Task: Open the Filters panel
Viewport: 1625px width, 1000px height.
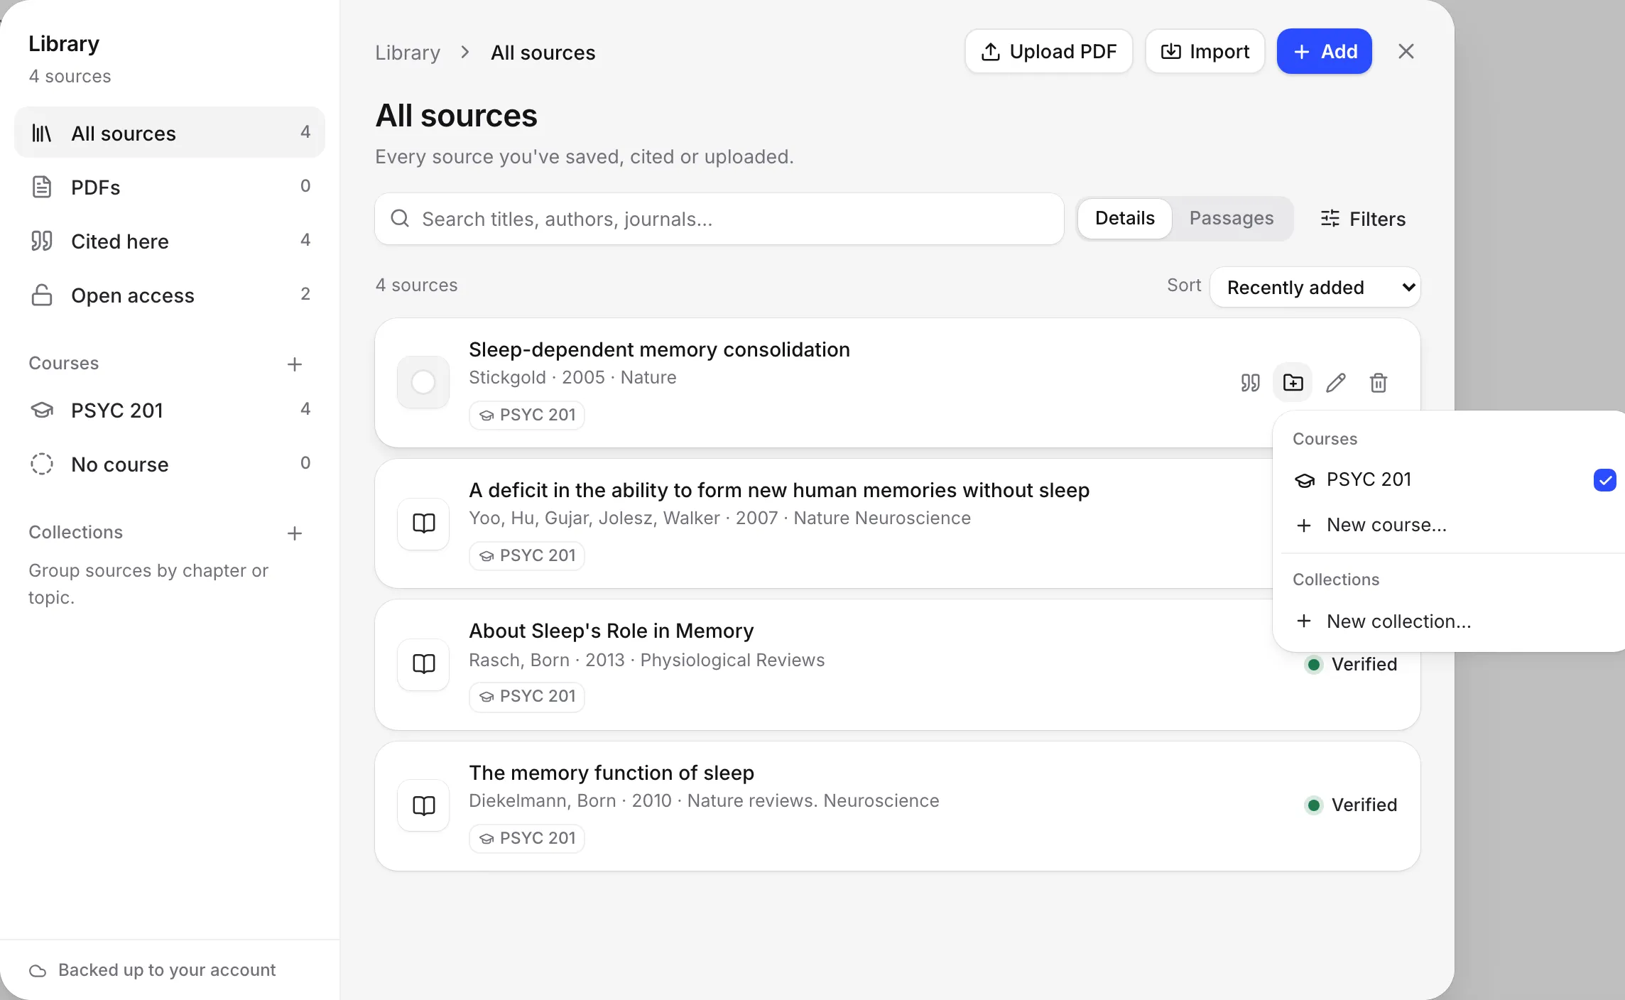Action: click(x=1363, y=219)
